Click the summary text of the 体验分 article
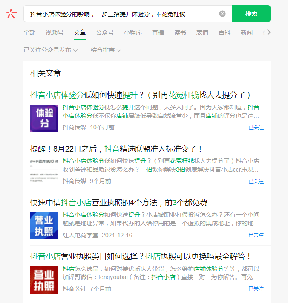Viewport: 288px width, 303px height. coord(161,111)
